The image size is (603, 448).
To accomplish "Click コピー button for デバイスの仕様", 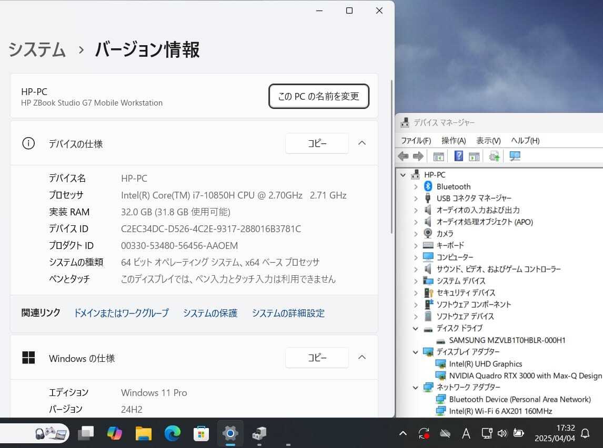I will click(x=317, y=143).
